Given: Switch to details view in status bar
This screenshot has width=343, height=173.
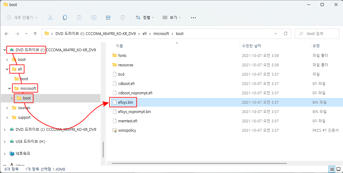Looking at the screenshot, I should coord(332,169).
